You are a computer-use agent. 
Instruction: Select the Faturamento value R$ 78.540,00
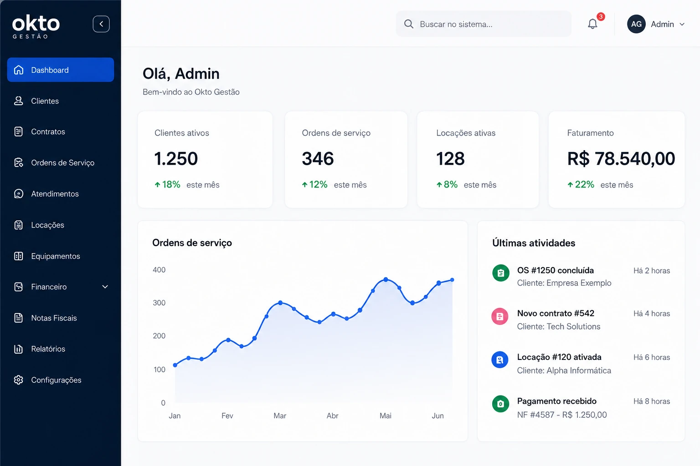coord(621,158)
